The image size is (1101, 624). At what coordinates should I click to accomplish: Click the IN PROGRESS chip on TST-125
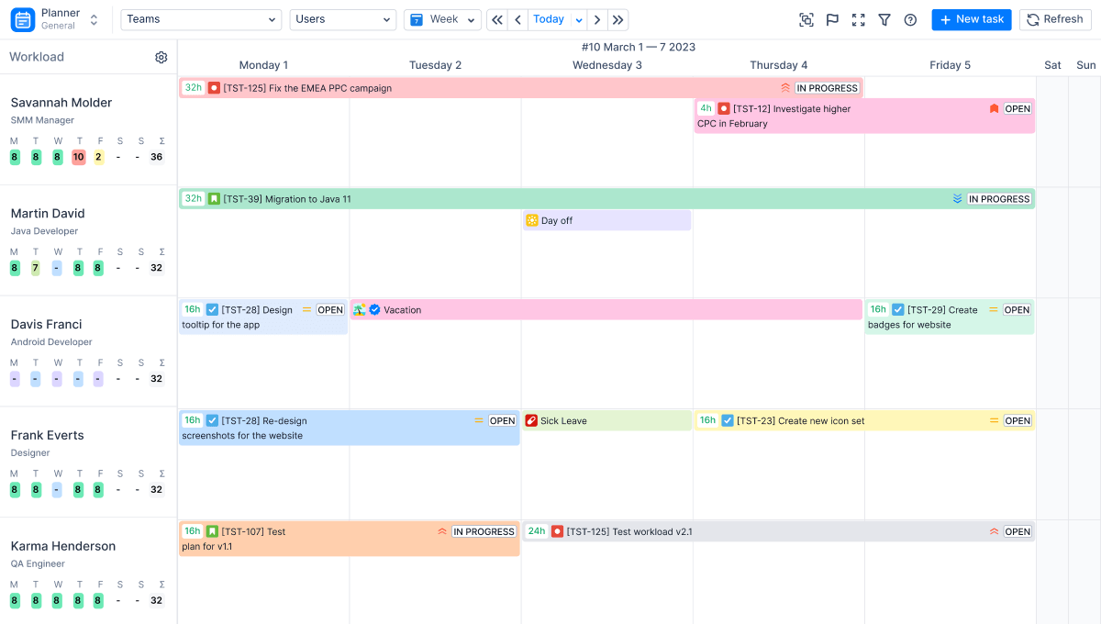(826, 87)
